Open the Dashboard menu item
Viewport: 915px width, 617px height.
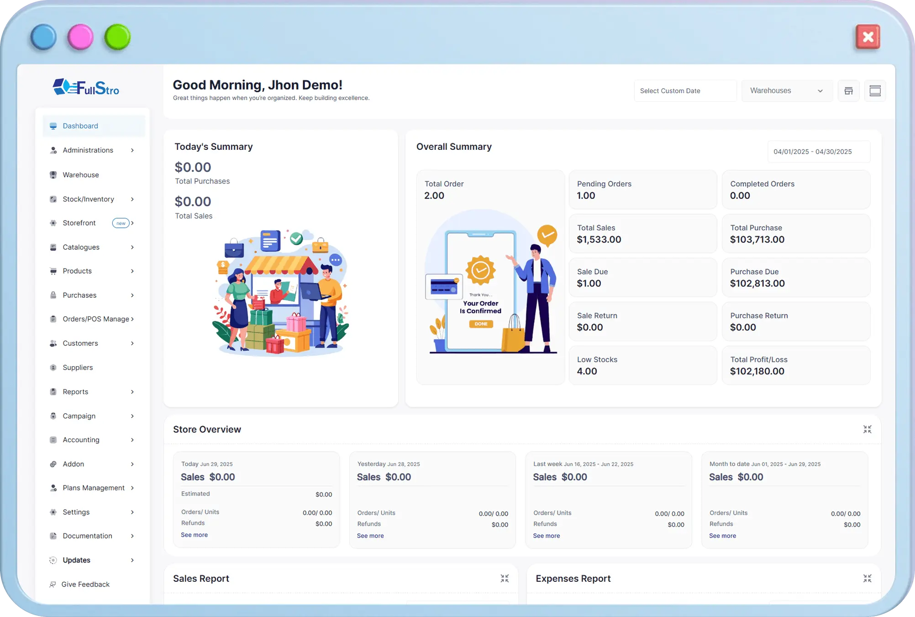tap(80, 126)
